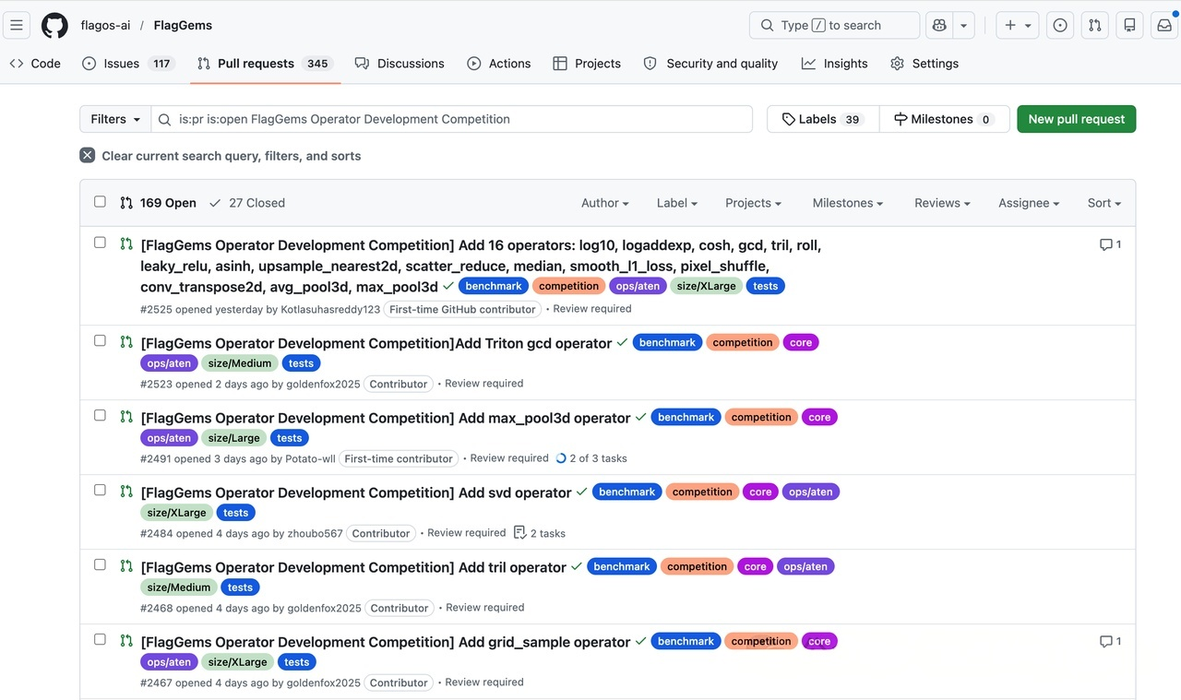Open comments on the 16 operators pull request
The image size is (1181, 700).
point(1110,244)
